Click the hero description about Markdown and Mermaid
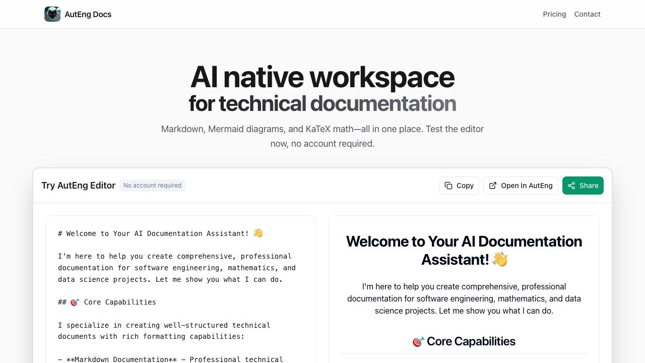This screenshot has width=645, height=363. pos(322,136)
